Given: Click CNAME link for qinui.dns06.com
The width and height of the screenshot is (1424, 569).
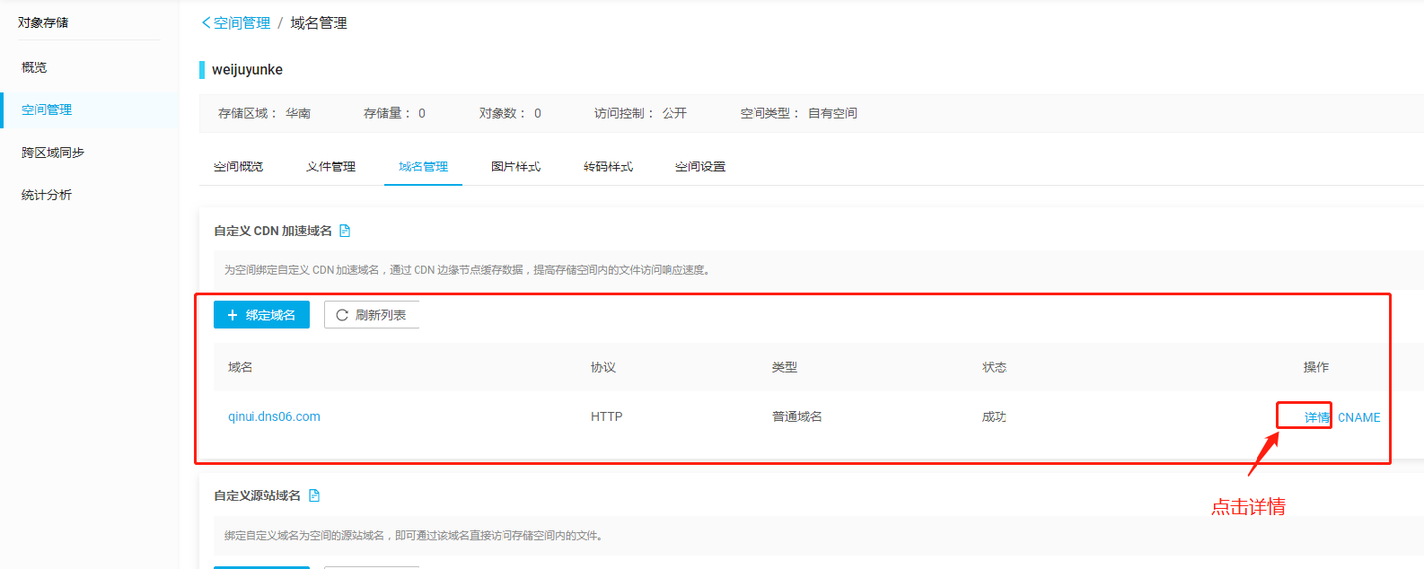Looking at the screenshot, I should (1359, 417).
